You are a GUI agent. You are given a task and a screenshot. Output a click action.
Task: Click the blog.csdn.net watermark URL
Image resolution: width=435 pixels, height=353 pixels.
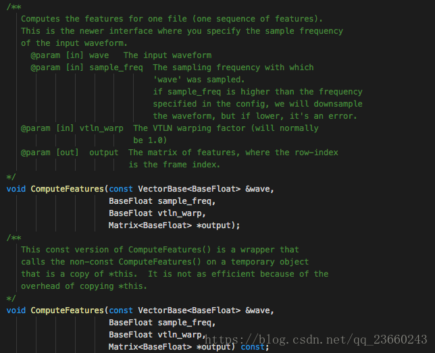[316, 340]
